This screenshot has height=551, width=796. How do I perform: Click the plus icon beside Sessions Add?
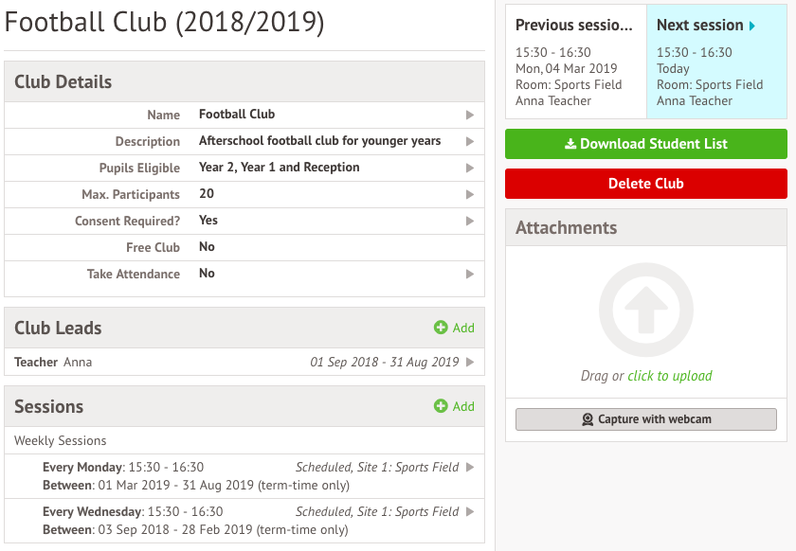tap(441, 406)
